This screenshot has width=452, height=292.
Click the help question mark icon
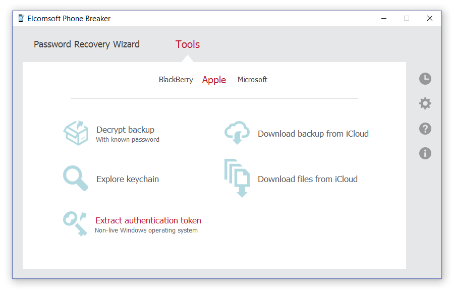[425, 129]
